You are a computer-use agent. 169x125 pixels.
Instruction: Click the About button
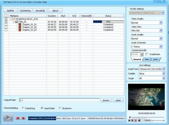coord(55,11)
